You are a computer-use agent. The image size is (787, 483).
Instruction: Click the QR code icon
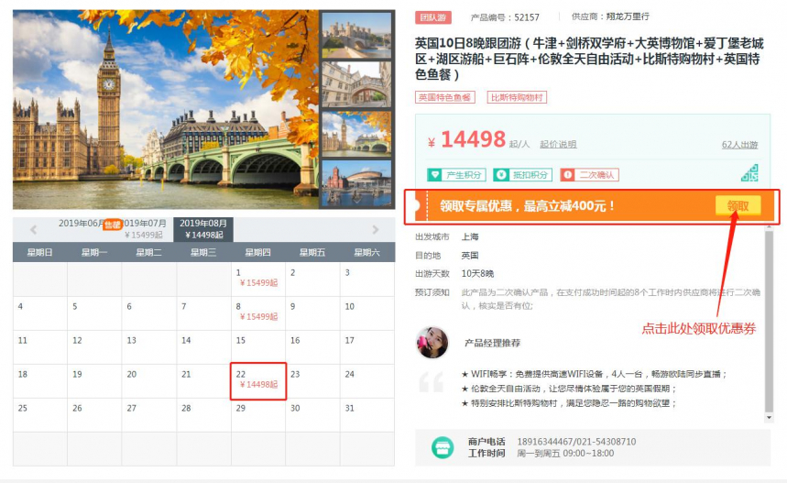(x=749, y=173)
